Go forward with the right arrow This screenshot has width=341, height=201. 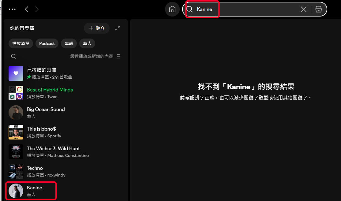37,9
